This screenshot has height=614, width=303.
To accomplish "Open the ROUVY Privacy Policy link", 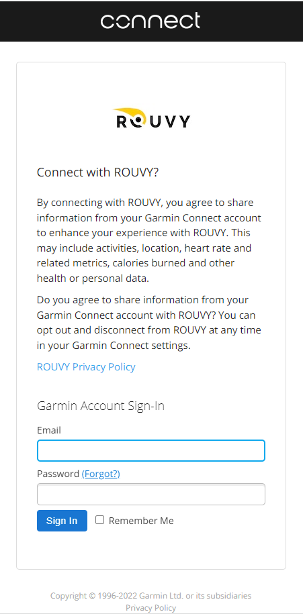I will (86, 367).
